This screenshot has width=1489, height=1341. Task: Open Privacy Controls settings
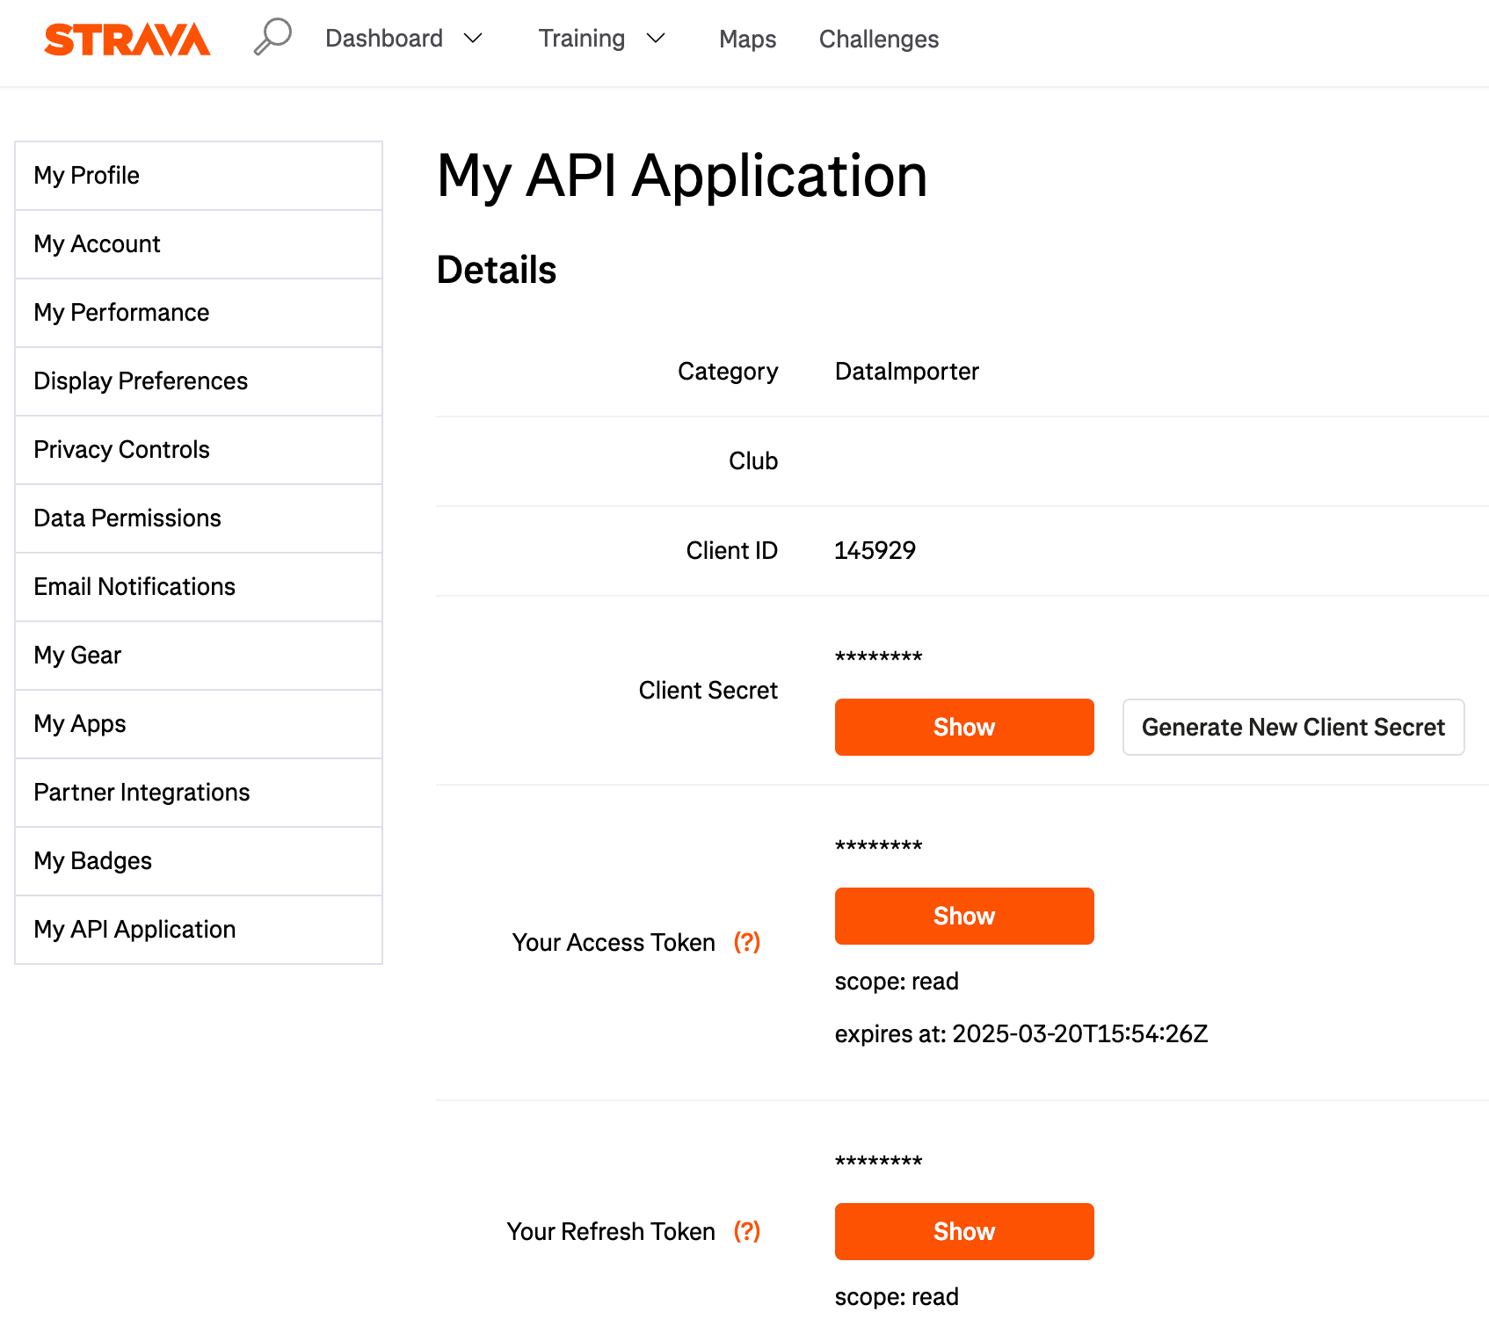(199, 450)
